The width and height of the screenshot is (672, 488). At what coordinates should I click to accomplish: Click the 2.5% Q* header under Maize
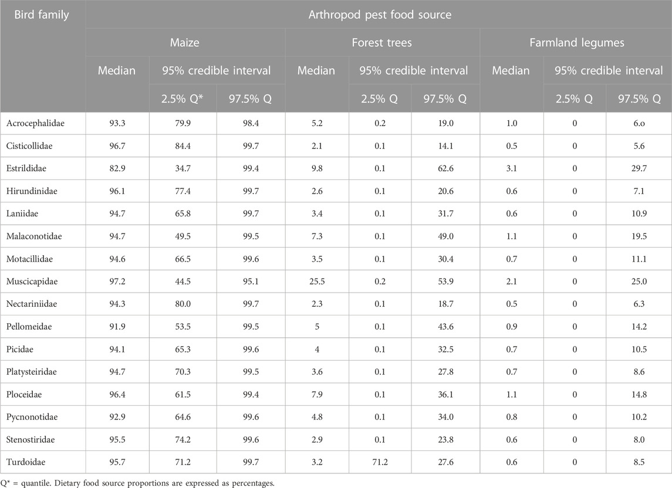pyautogui.click(x=182, y=99)
